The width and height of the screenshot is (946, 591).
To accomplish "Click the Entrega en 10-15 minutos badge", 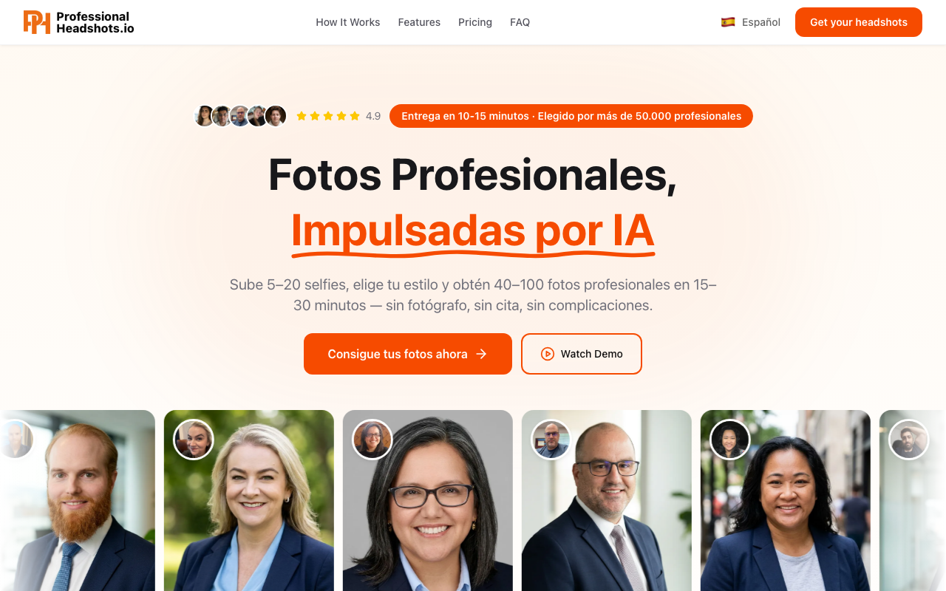I will point(571,116).
